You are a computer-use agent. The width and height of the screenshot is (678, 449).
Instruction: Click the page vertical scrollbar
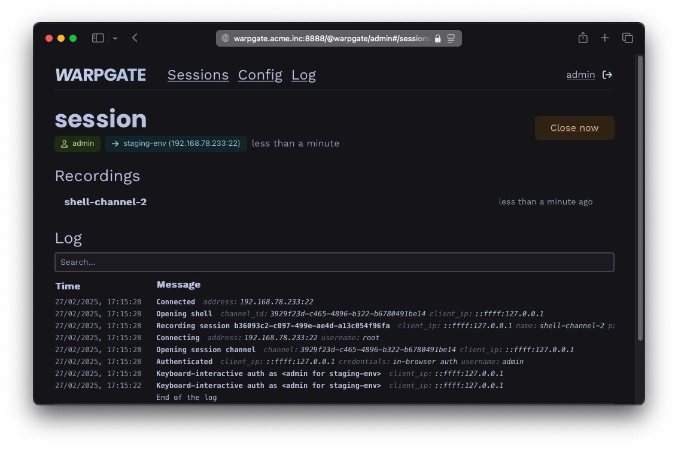pos(640,197)
